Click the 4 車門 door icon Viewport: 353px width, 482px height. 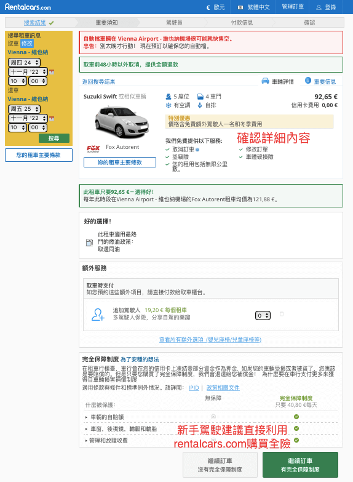click(200, 97)
